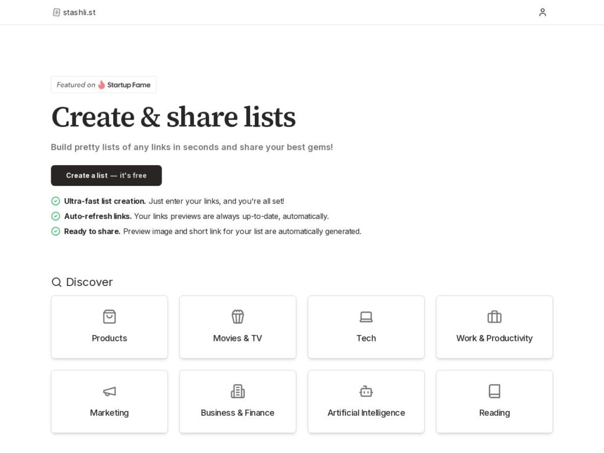Image resolution: width=604 pixels, height=453 pixels.
Task: Click the megaphone icon for Marketing
Action: click(109, 392)
